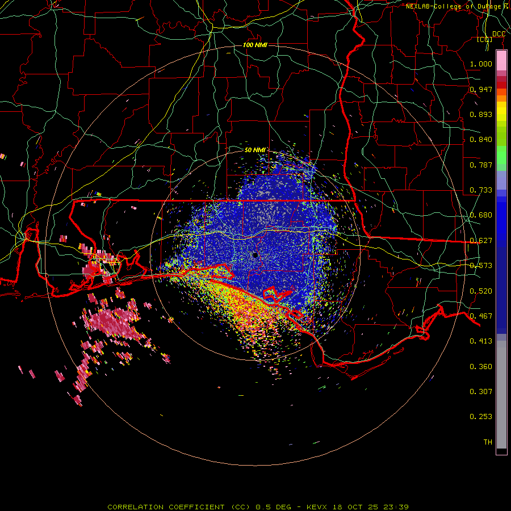This screenshot has width=511, height=511.
Task: Click the "18 OCT 25 23:39" timestamp
Action: click(371, 507)
